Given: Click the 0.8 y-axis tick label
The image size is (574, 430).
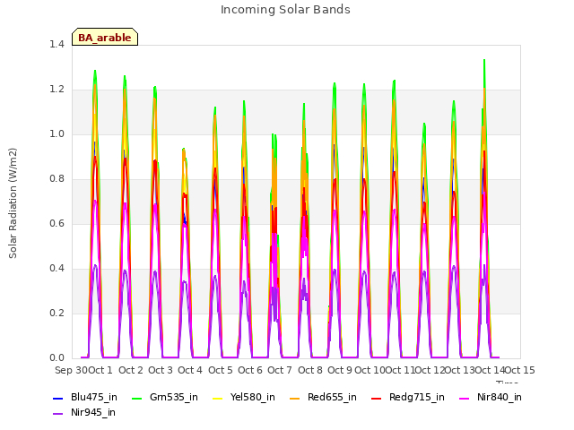Looking at the screenshot, I should (57, 179).
